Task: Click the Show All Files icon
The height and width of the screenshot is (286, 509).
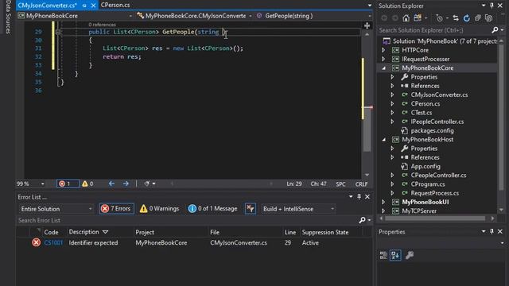Action: click(488, 18)
